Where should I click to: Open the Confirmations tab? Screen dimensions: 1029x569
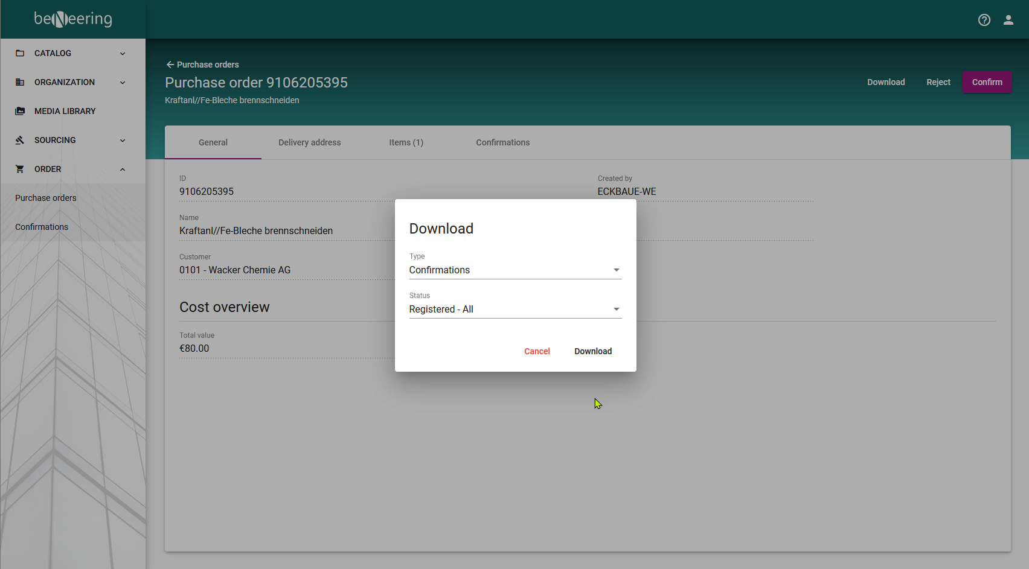[502, 142]
